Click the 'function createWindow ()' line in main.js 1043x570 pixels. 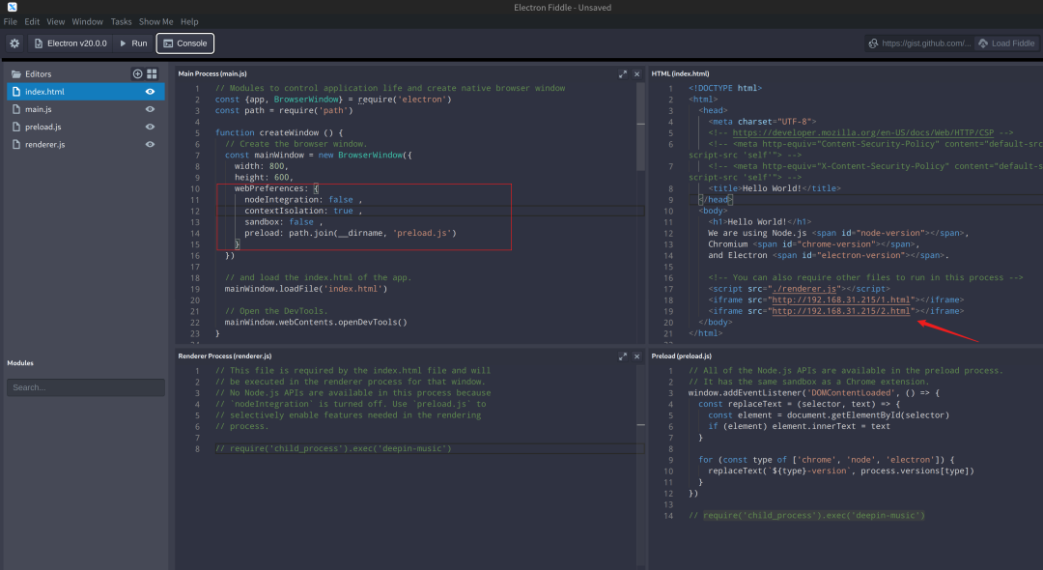(x=279, y=133)
